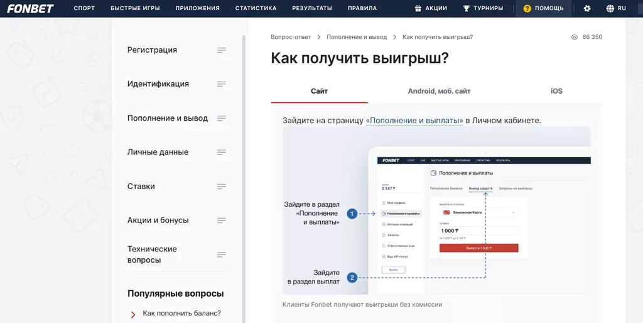Expand the Пополнение и вывод list icon

coord(222,118)
